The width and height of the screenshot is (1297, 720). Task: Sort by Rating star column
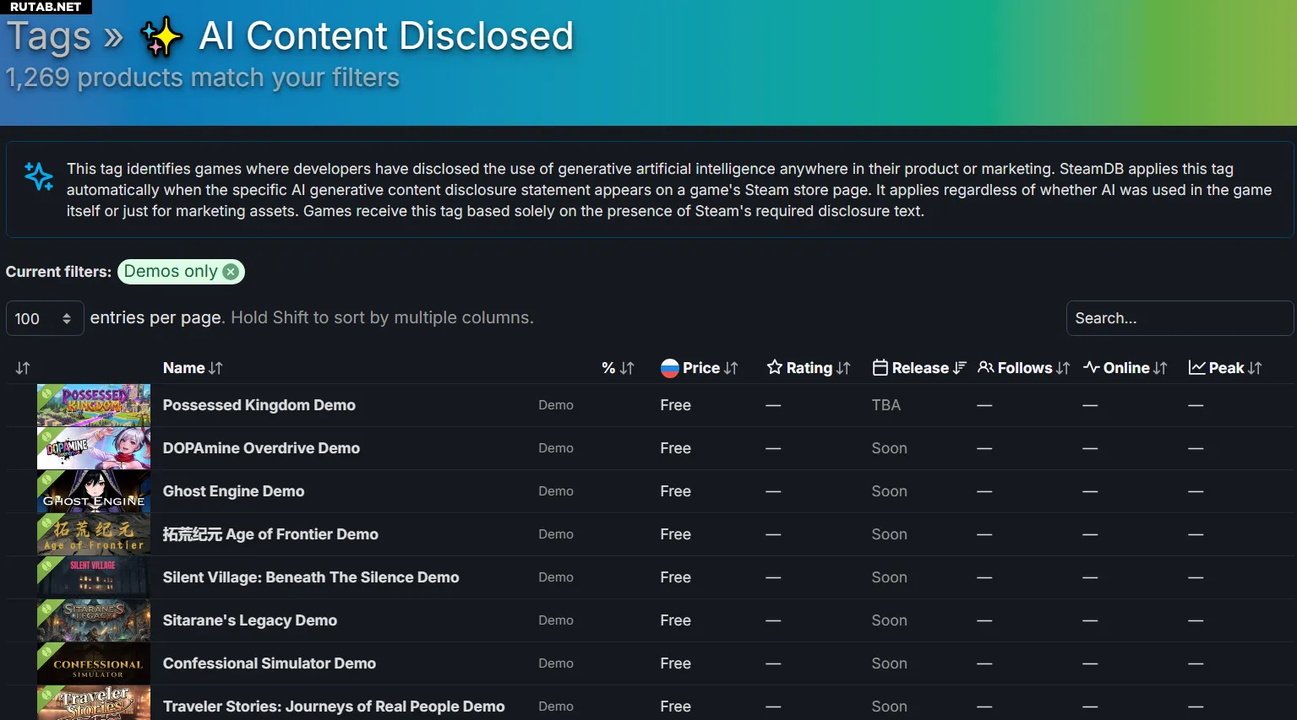tap(809, 368)
